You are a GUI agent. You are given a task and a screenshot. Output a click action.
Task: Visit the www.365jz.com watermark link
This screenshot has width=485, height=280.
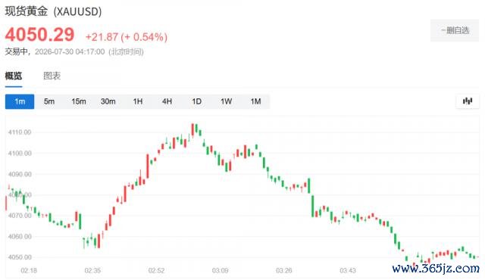436,268
